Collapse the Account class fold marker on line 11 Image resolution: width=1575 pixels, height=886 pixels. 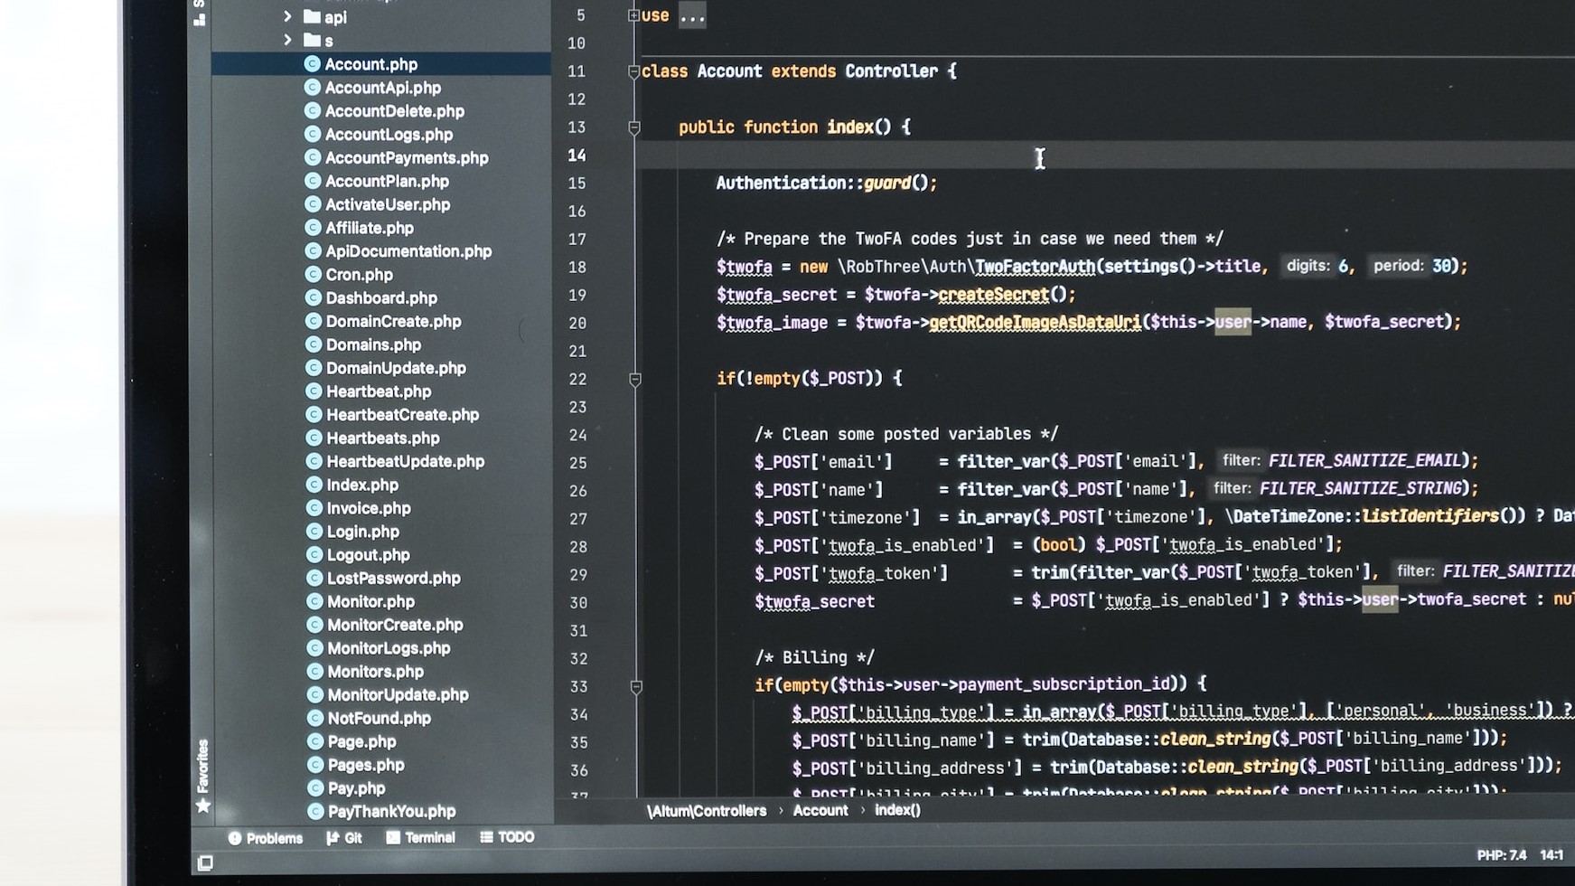coord(633,71)
